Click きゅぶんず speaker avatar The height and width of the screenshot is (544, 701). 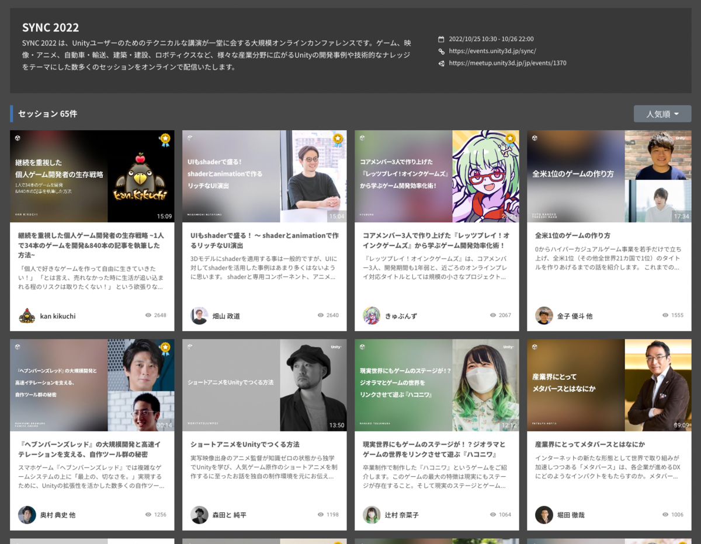click(372, 316)
